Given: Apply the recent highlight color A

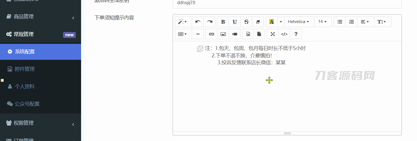Looking at the screenshot, I should click(x=271, y=22).
